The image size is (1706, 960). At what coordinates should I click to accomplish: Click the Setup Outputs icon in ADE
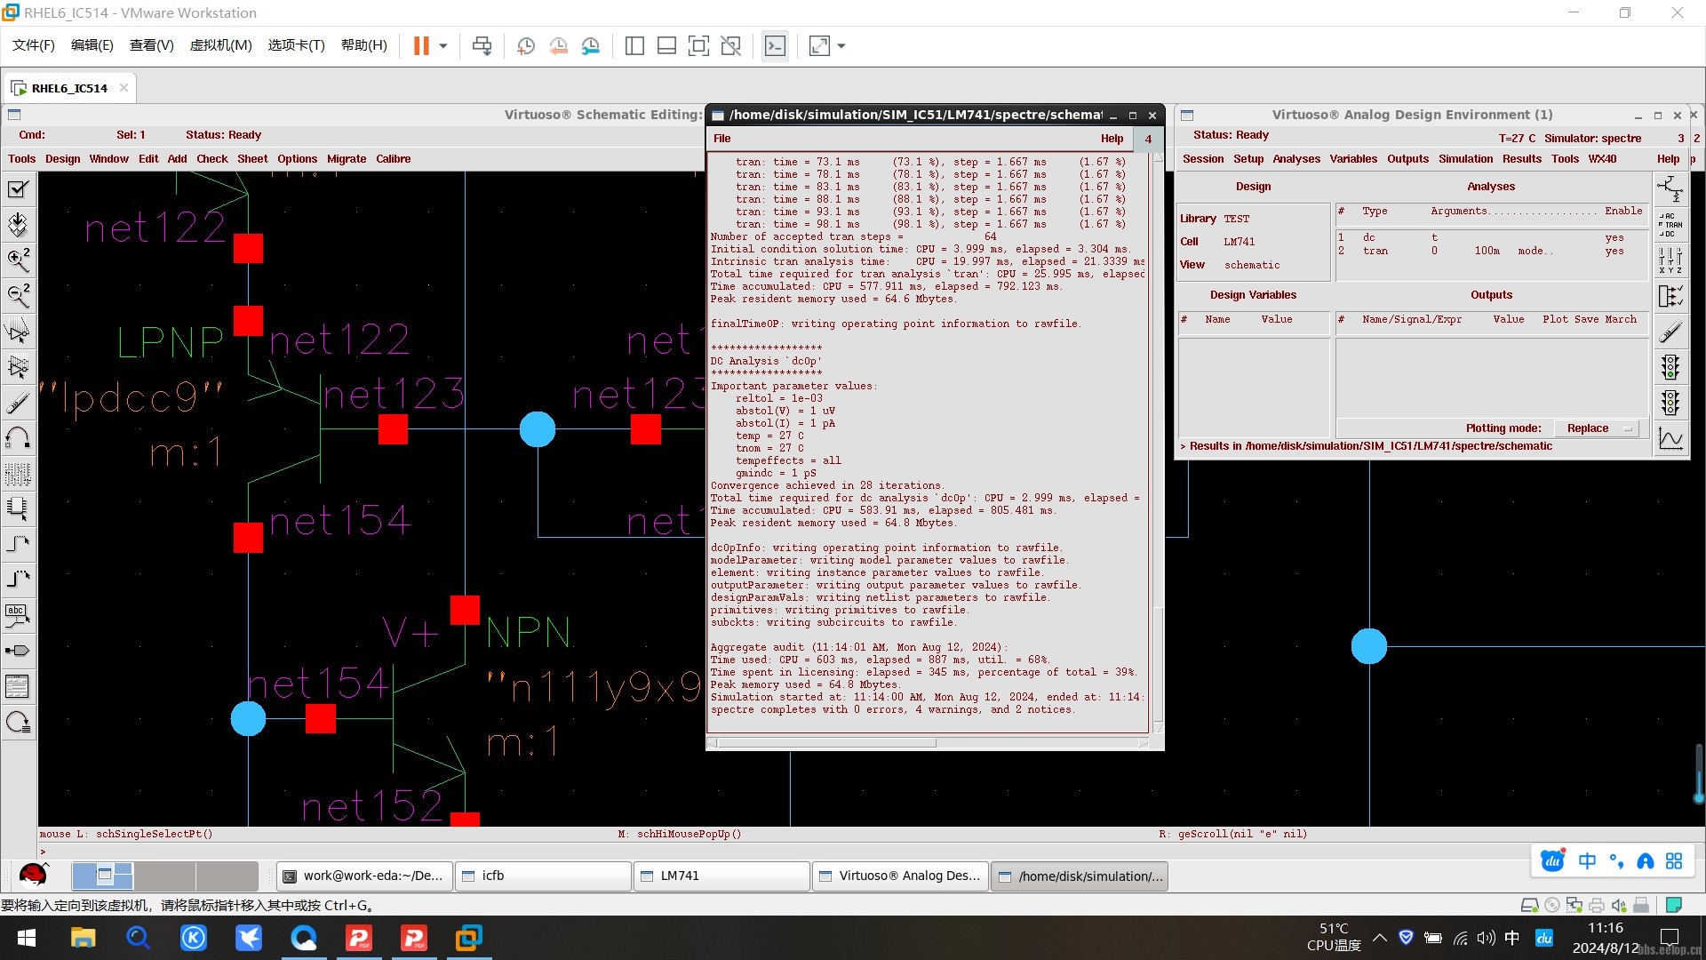pyautogui.click(x=1670, y=296)
